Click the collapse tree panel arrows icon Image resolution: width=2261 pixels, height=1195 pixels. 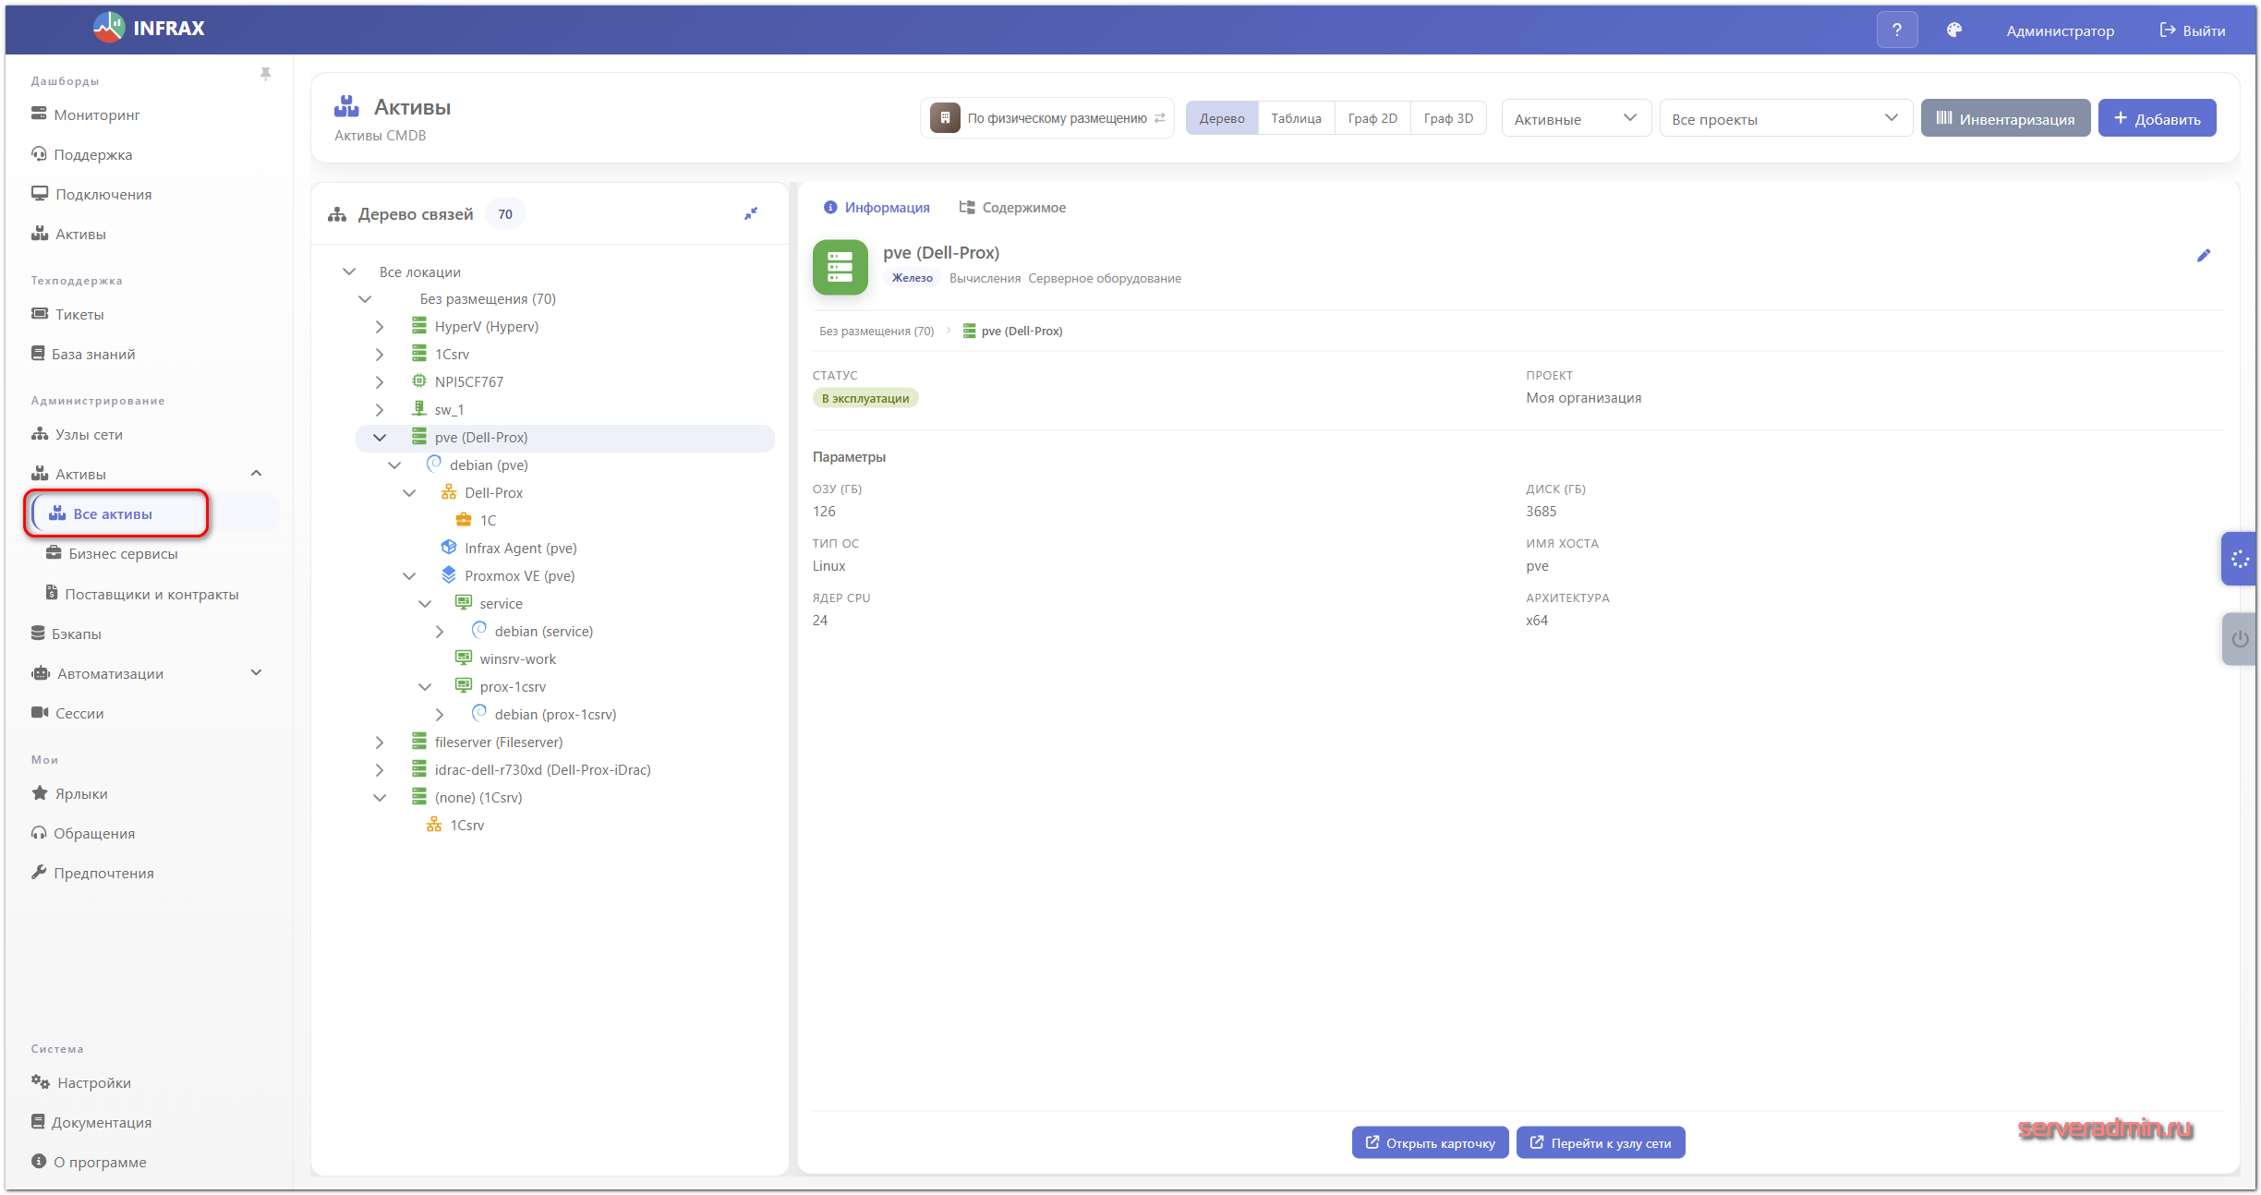pos(751,213)
